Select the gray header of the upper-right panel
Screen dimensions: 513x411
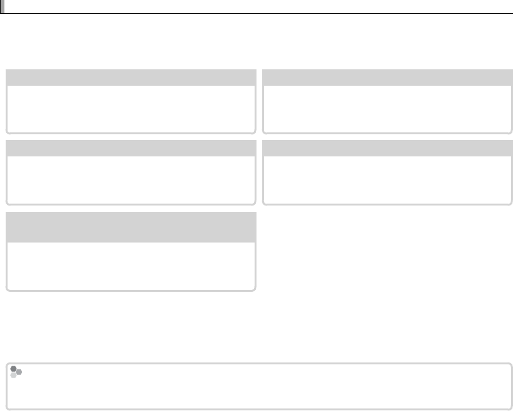click(x=388, y=78)
